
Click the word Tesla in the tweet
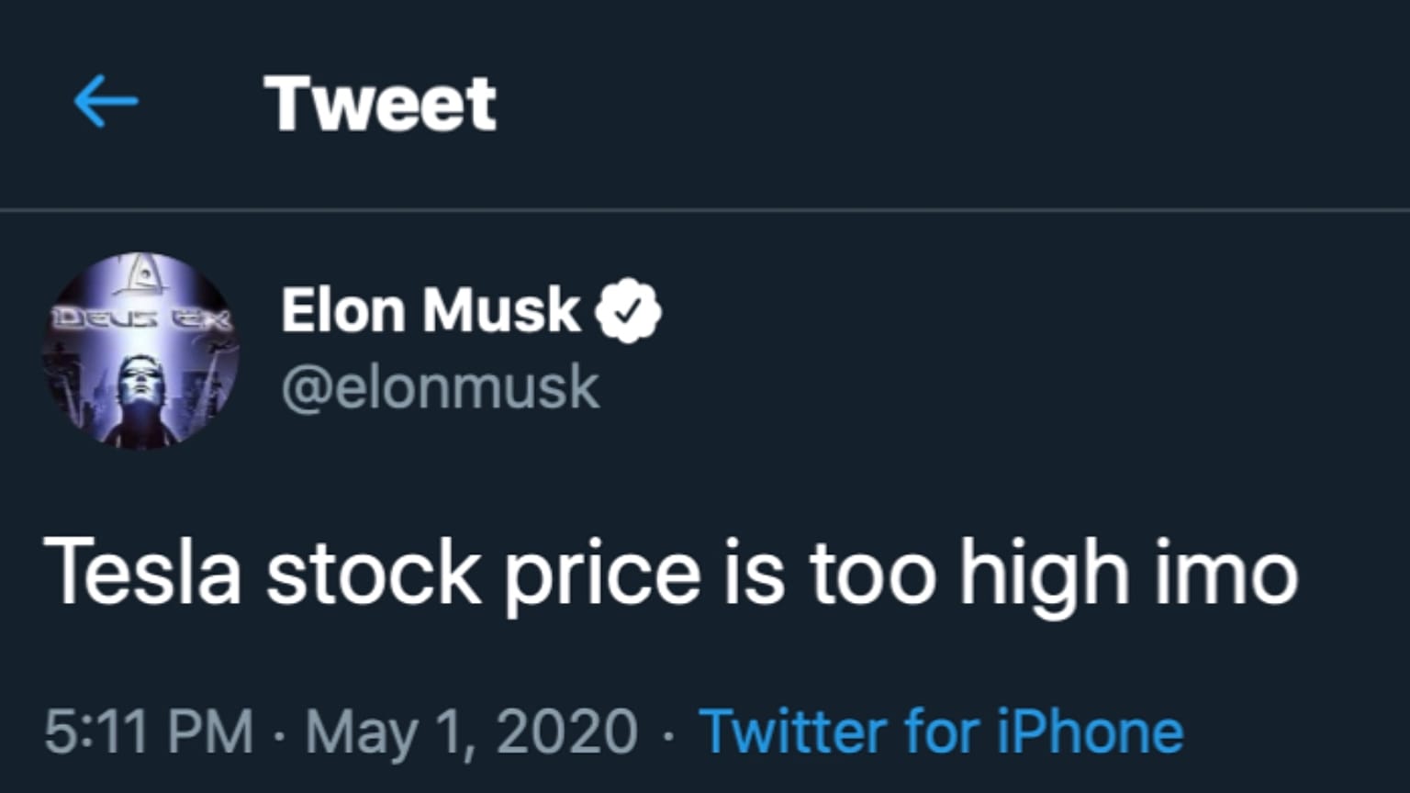point(142,572)
